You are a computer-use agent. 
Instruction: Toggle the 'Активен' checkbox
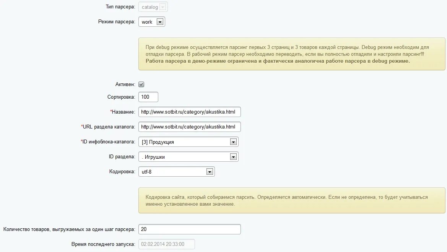tap(141, 84)
